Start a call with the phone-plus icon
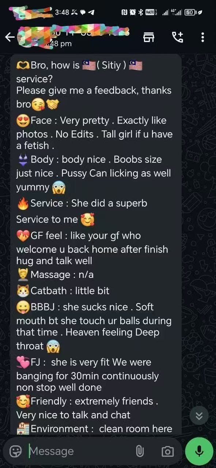216x468 pixels. tap(178, 37)
